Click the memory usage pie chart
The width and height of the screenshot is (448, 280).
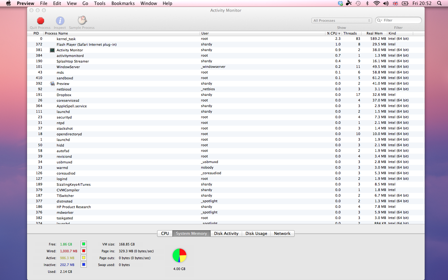tap(180, 255)
